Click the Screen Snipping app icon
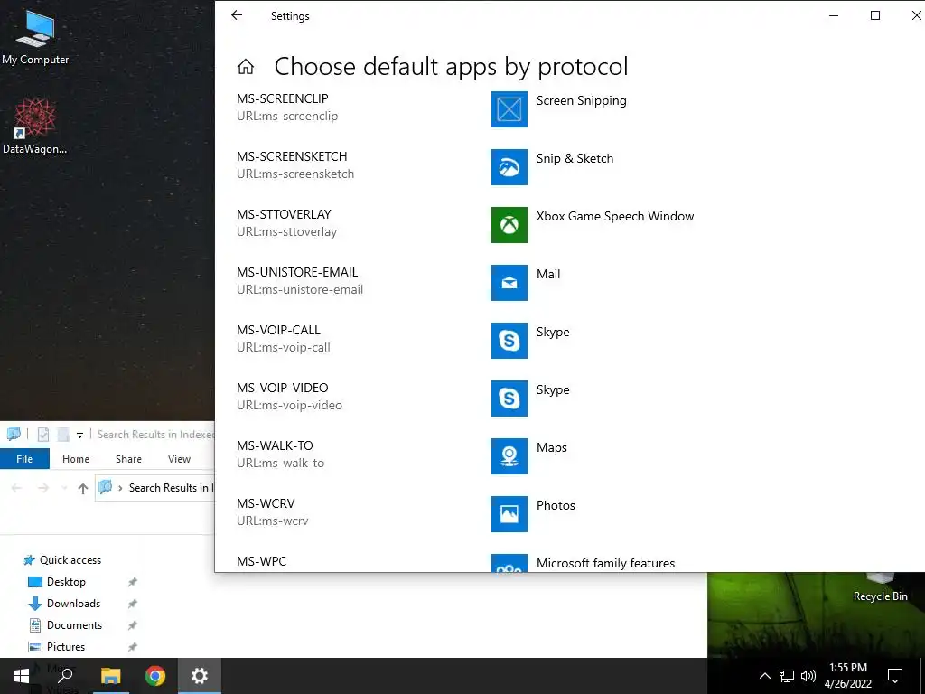Screen dimensions: 925x694 [x=509, y=109]
